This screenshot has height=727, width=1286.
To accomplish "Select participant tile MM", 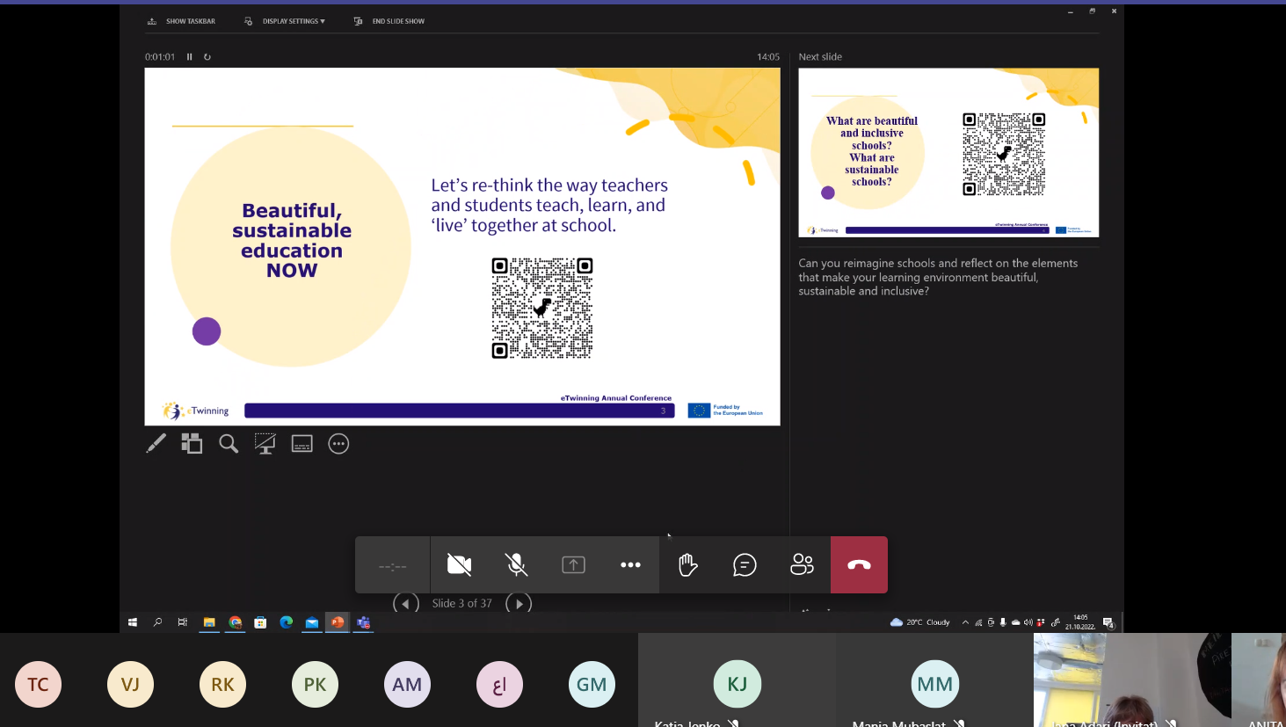I will click(x=934, y=680).
